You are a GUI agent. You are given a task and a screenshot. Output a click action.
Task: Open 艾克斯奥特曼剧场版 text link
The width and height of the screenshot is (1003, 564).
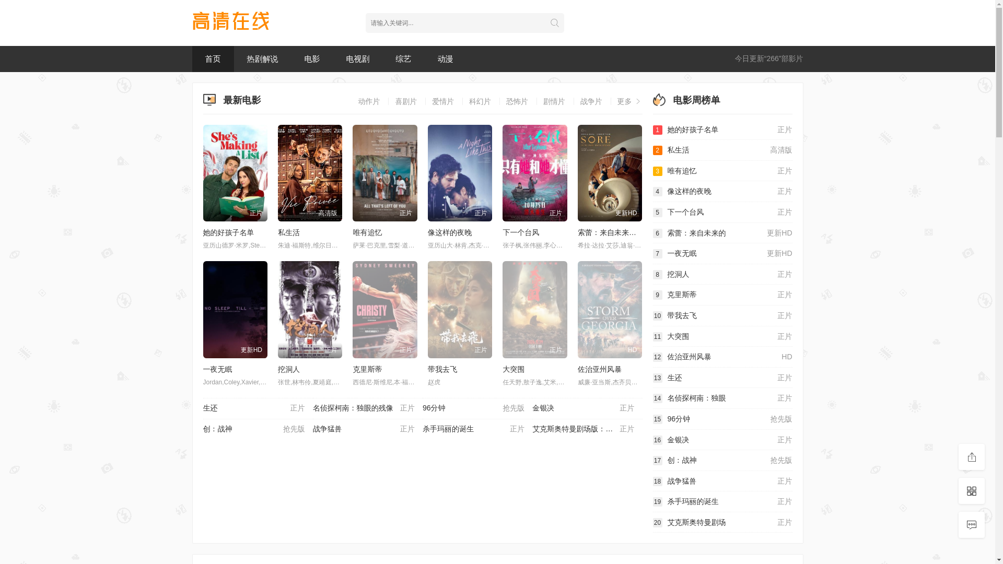tap(573, 429)
